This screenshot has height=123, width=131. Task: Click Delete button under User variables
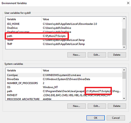[x=117, y=55]
